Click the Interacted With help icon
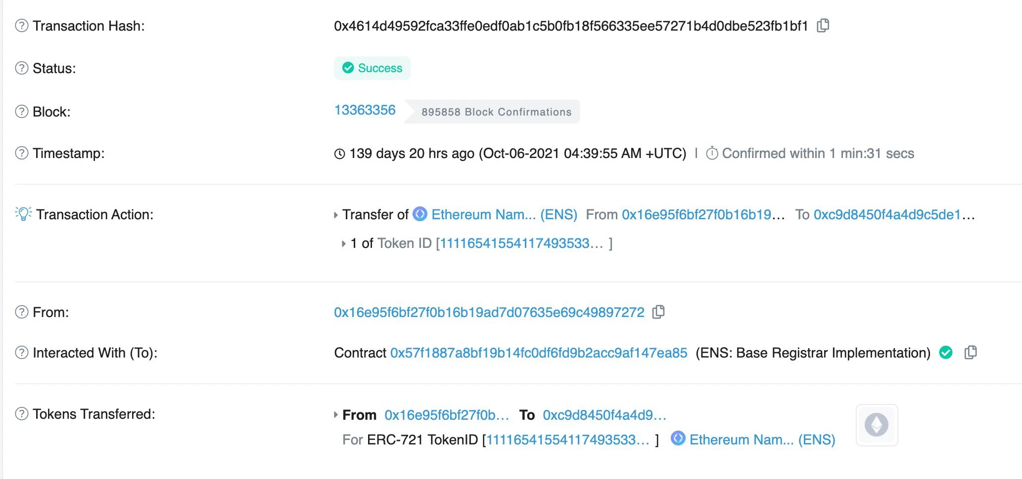 [22, 353]
